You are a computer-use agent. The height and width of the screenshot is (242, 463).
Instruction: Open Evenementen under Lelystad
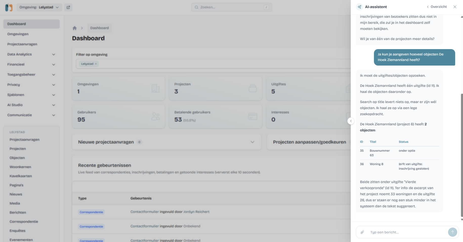click(21, 240)
